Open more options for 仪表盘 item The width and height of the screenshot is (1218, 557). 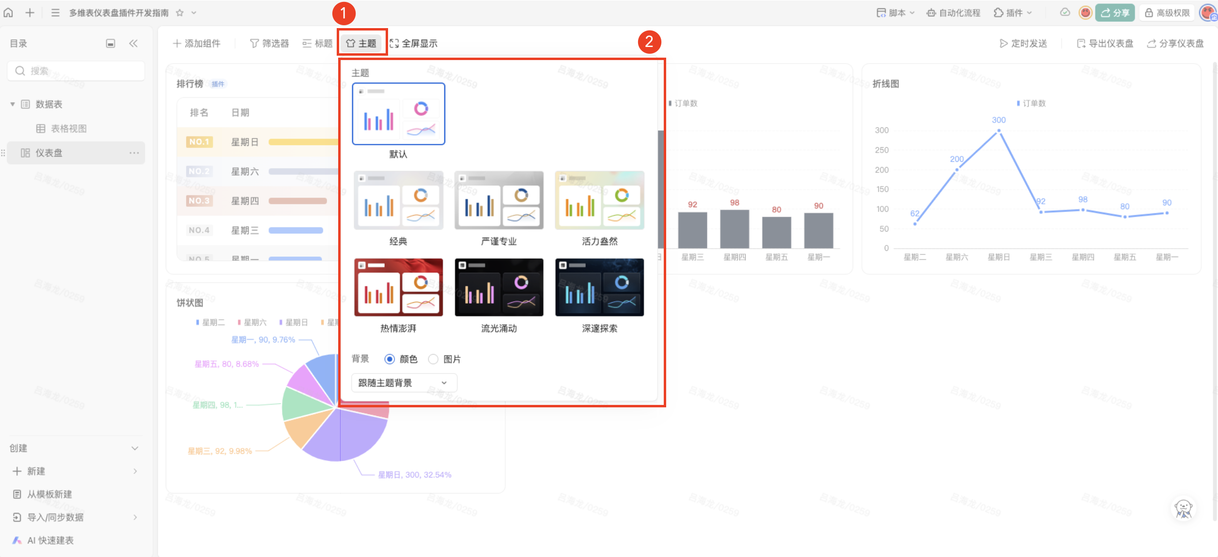[x=134, y=153]
